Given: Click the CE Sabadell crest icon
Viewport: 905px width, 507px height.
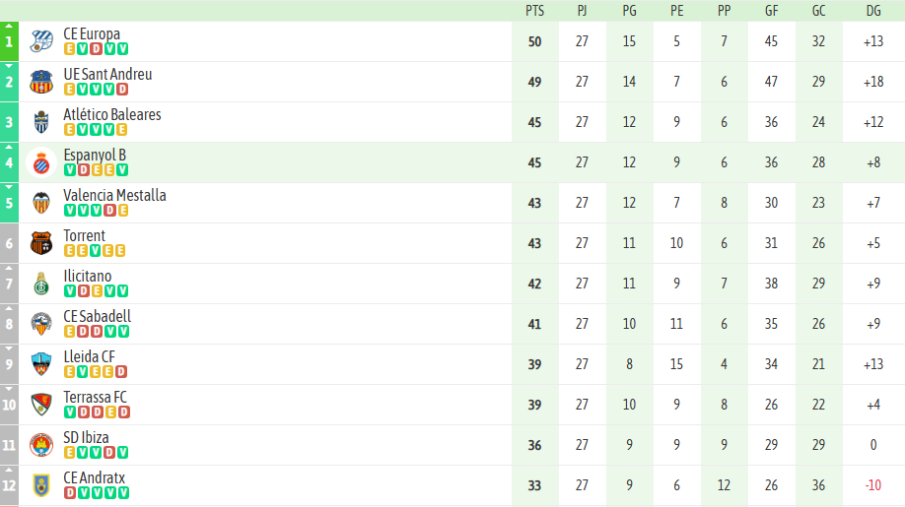Looking at the screenshot, I should (x=40, y=324).
